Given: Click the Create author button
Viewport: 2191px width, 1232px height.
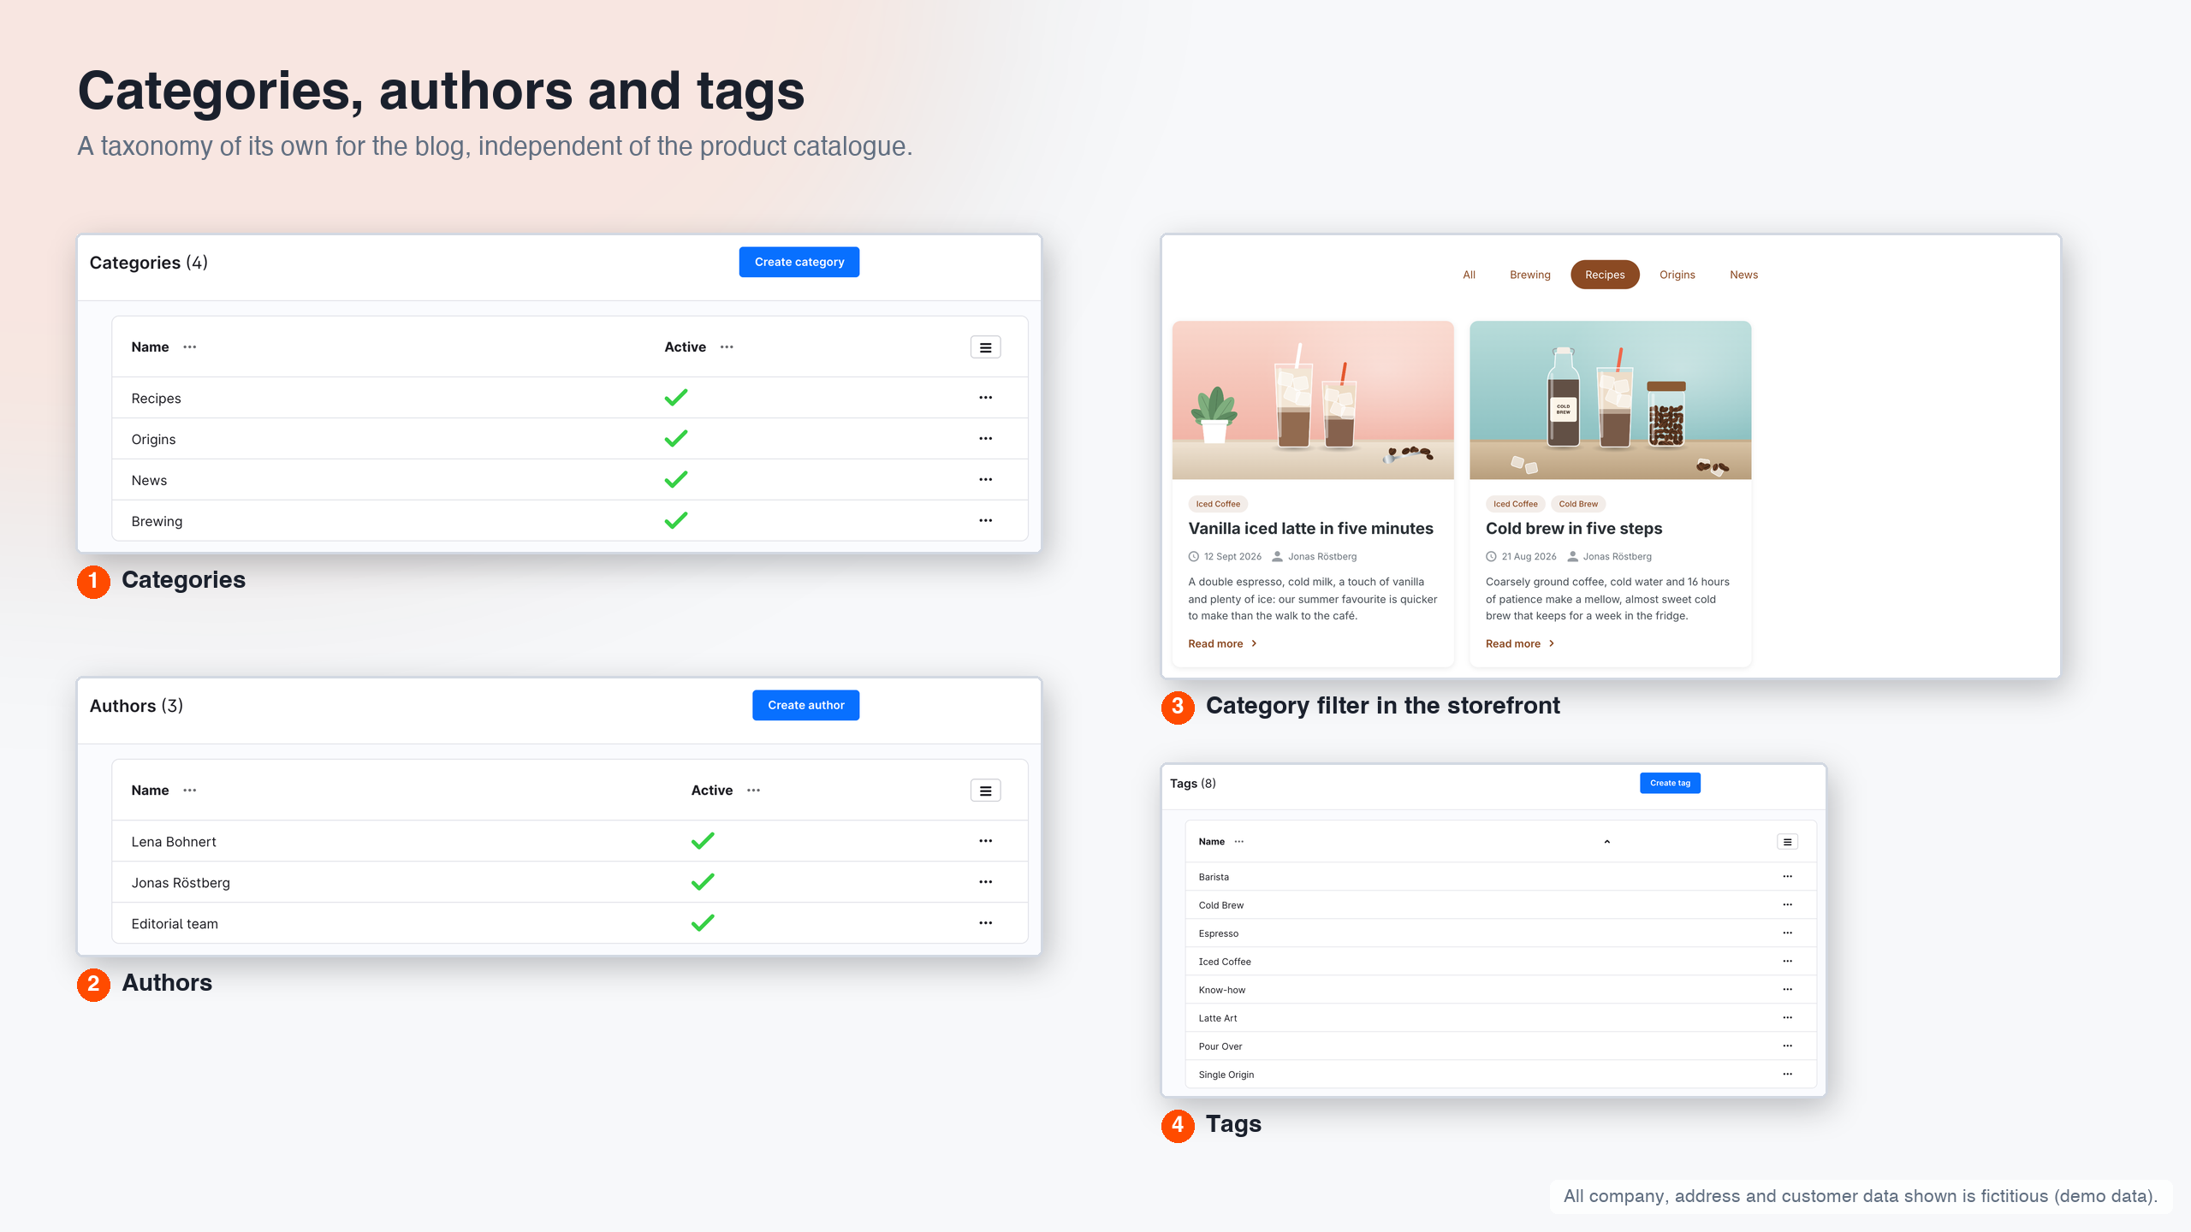Looking at the screenshot, I should coord(805,705).
